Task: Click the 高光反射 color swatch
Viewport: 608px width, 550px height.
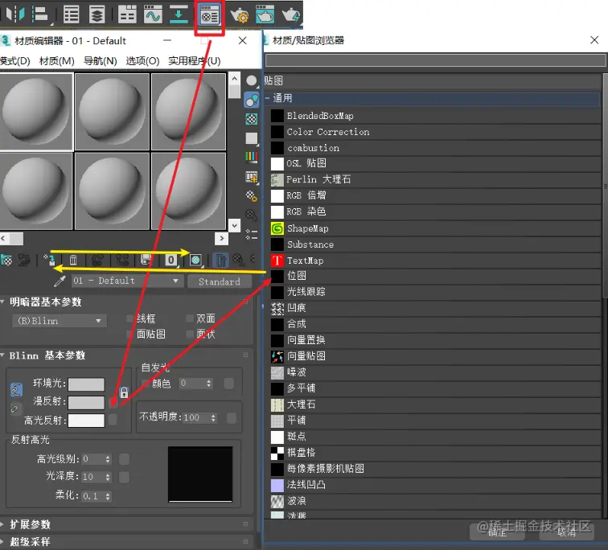Action: click(x=86, y=421)
